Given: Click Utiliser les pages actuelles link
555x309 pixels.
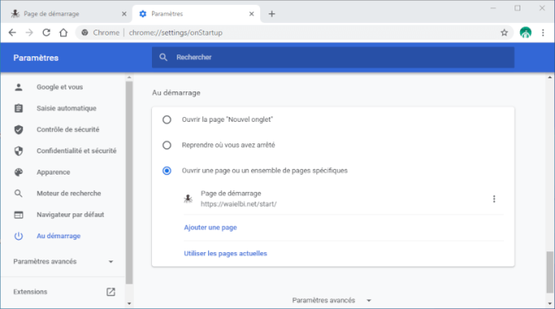Looking at the screenshot, I should 225,254.
